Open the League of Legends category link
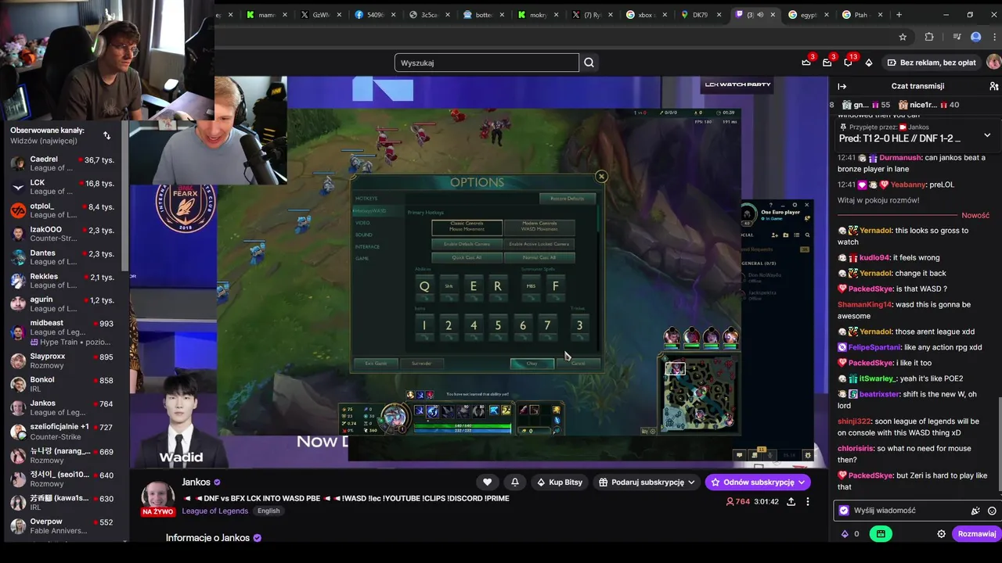The width and height of the screenshot is (1002, 563). click(x=215, y=511)
